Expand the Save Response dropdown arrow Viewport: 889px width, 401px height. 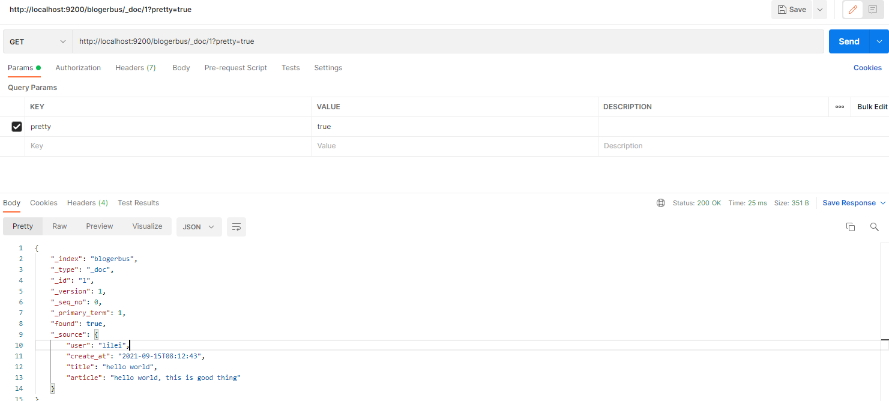pos(883,203)
